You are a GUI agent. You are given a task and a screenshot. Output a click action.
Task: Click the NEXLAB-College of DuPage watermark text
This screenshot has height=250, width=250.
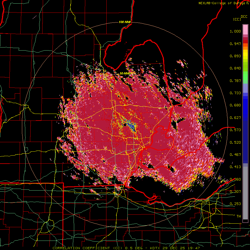[224, 3]
